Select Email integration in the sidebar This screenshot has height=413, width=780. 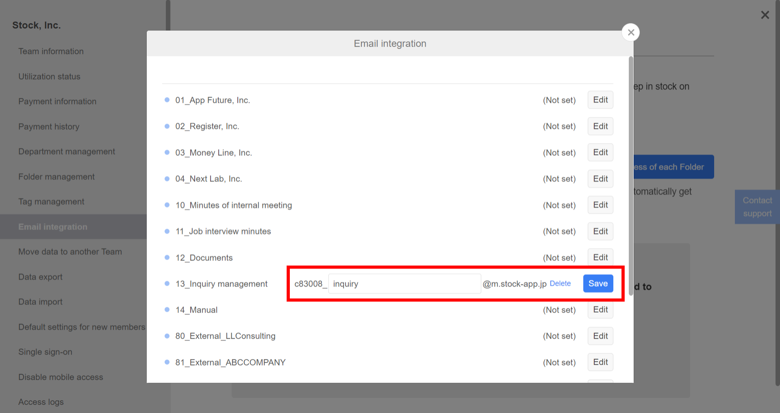point(53,227)
